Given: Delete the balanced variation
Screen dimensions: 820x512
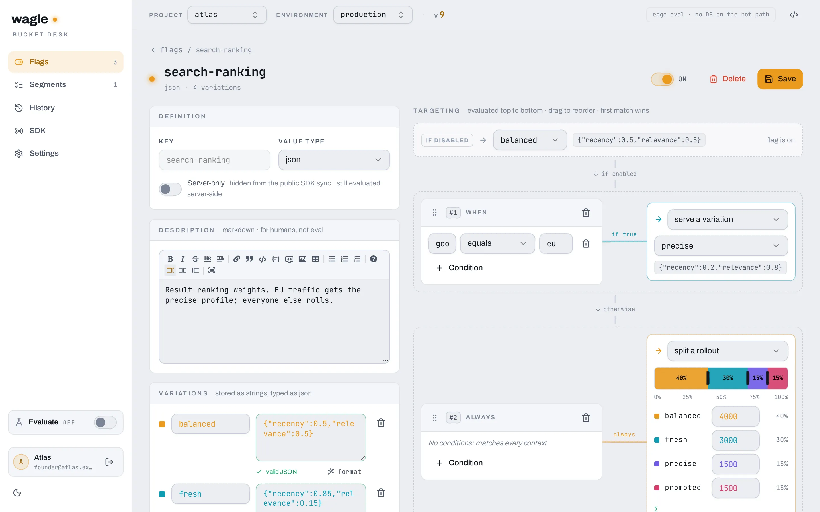Looking at the screenshot, I should tap(381, 423).
